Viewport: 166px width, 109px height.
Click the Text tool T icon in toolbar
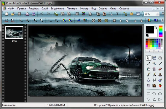click(117, 14)
